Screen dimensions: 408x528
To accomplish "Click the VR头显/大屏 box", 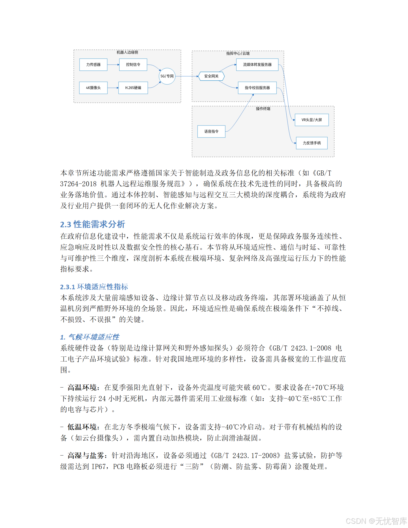I will (312, 120).
